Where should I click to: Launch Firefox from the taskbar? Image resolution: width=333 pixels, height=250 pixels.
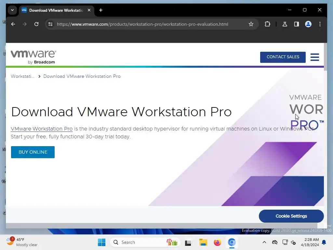[217, 242]
